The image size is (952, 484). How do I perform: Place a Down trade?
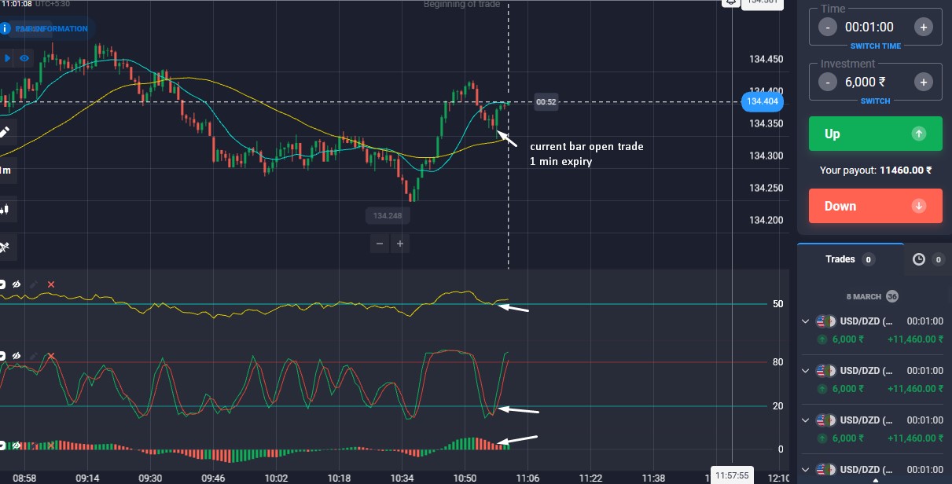click(875, 206)
